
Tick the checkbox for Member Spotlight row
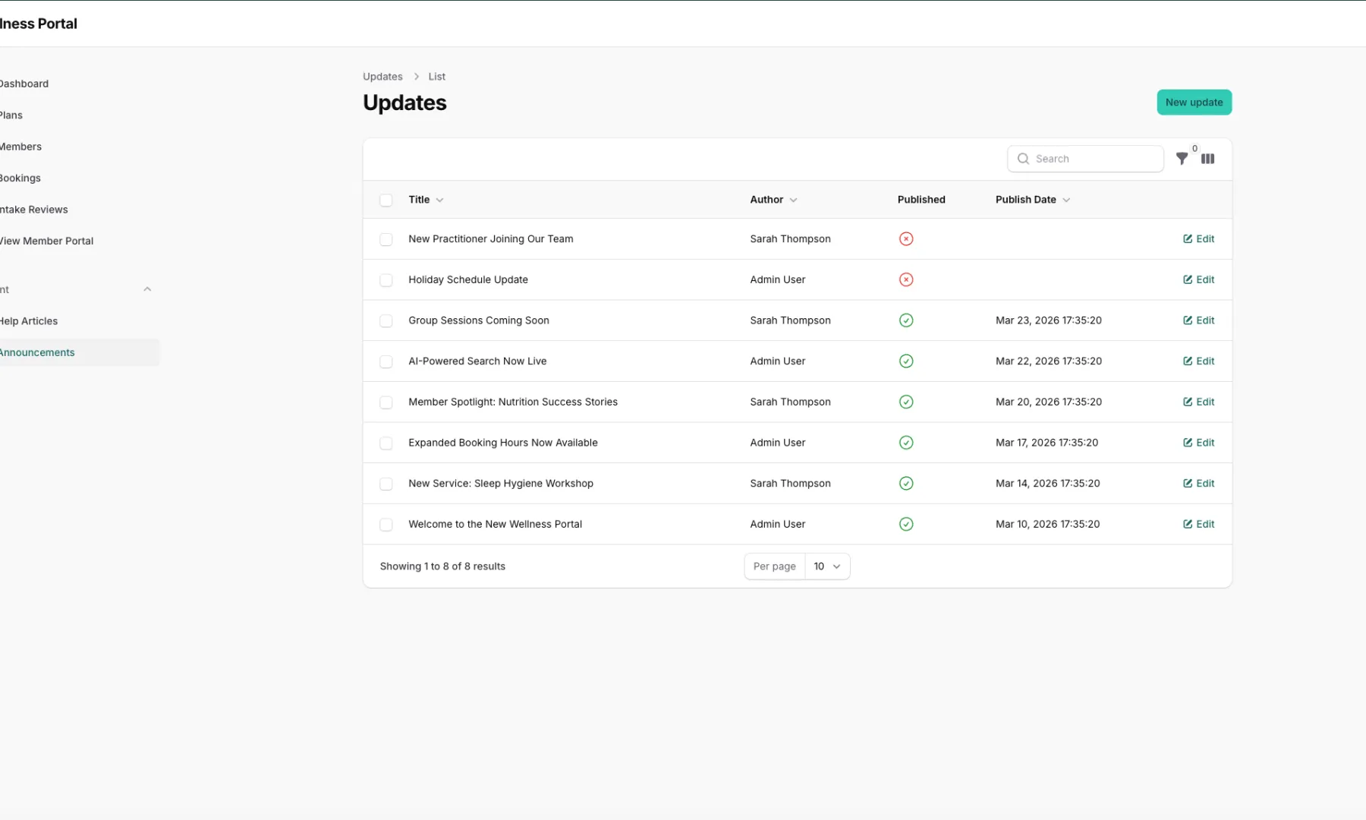386,402
